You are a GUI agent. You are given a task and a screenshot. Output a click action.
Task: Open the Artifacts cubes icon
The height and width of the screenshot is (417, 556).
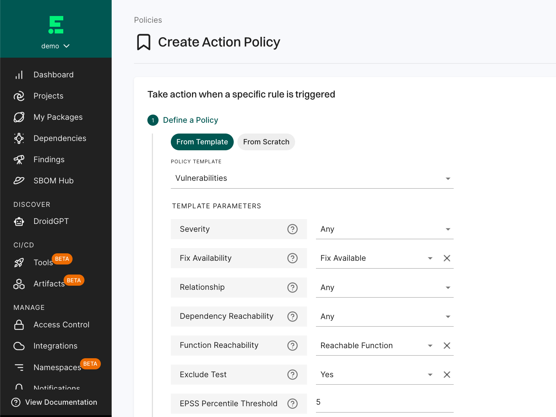[x=19, y=284]
